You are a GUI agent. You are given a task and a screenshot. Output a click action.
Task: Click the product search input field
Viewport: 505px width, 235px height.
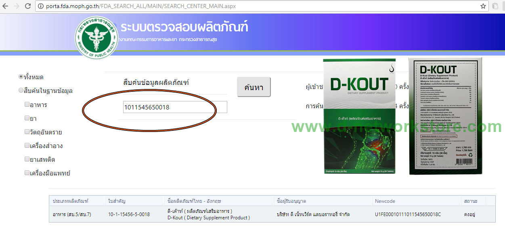(175, 107)
